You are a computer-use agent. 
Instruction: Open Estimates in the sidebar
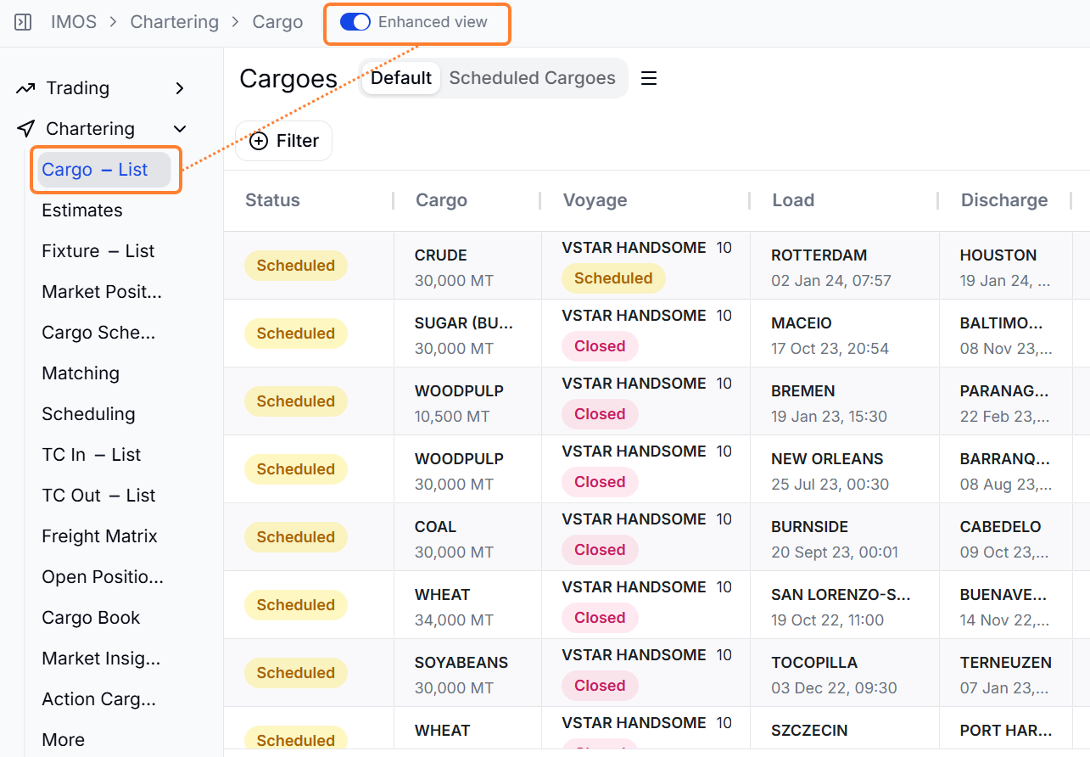point(82,210)
